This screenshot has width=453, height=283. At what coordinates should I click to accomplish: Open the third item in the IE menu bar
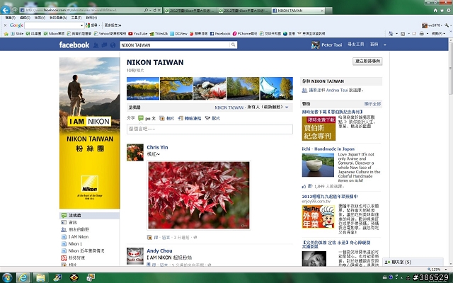[40, 18]
